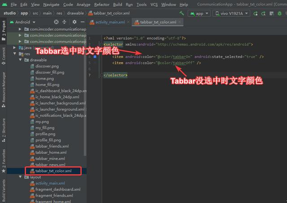Click the Android Studio logo icon
This screenshot has height=203, width=287.
tap(4, 4)
